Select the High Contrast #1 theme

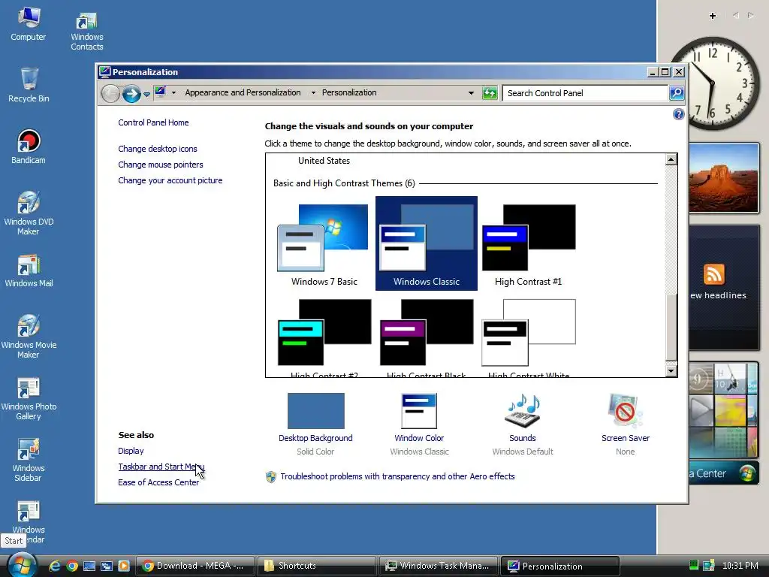[528, 244]
